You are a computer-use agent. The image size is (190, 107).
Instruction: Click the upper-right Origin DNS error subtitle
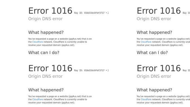(x=154, y=19)
